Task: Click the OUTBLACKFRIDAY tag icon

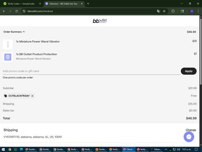Action: pyautogui.click(x=6, y=96)
